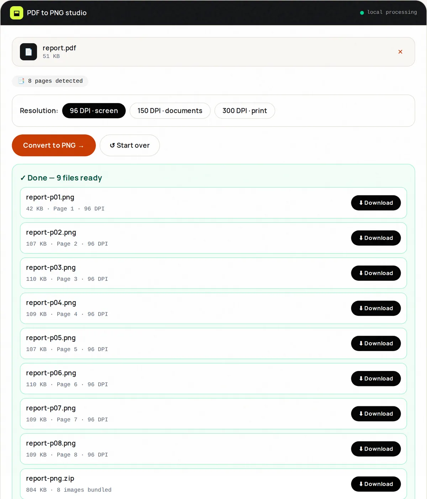Download report-p04.png

(x=376, y=308)
